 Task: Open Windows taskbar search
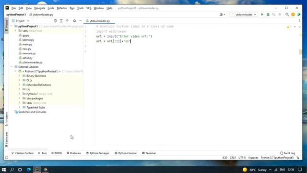click(12, 170)
